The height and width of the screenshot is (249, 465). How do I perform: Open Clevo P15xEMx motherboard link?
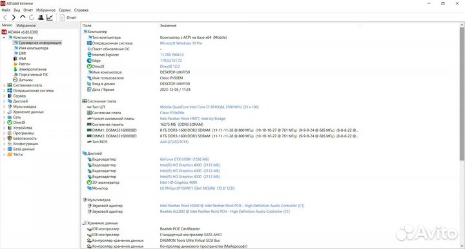(x=172, y=113)
